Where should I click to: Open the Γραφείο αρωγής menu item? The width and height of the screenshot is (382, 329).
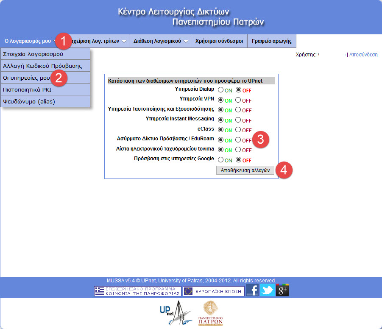pyautogui.click(x=272, y=41)
